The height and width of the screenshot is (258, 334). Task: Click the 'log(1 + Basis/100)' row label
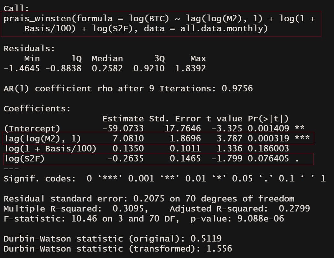pyautogui.click(x=50, y=149)
